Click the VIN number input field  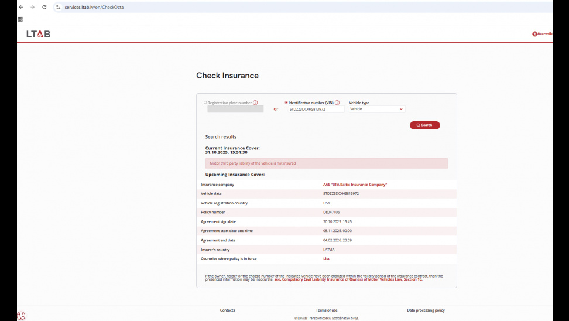click(x=316, y=109)
